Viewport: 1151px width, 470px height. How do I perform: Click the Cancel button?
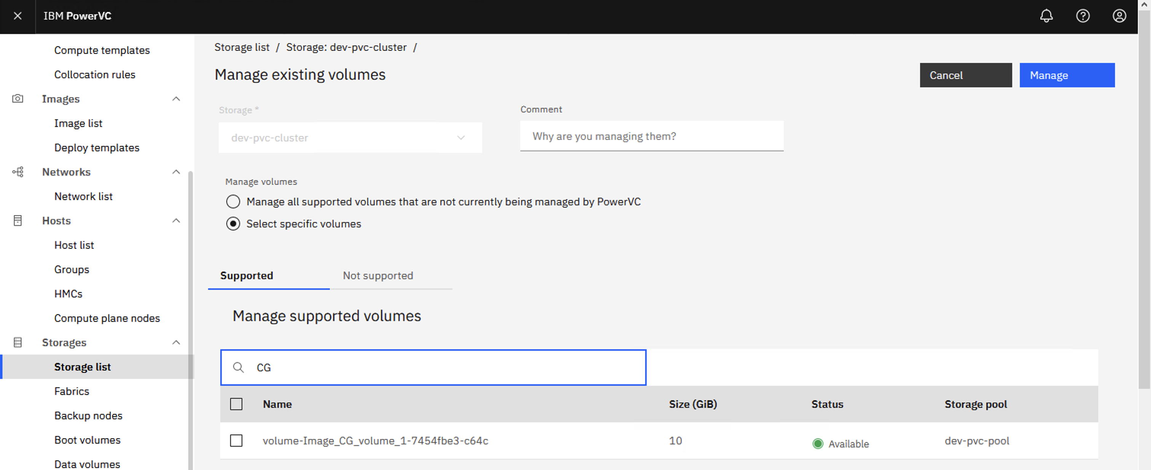(x=966, y=75)
